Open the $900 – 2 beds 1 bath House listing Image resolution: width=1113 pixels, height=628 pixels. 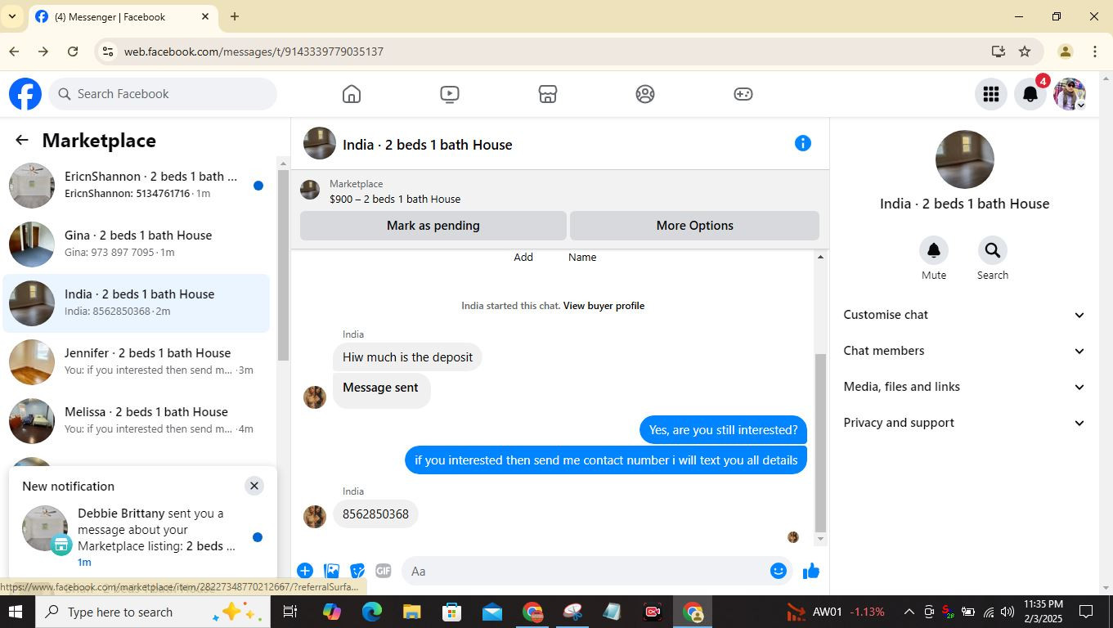click(x=395, y=199)
